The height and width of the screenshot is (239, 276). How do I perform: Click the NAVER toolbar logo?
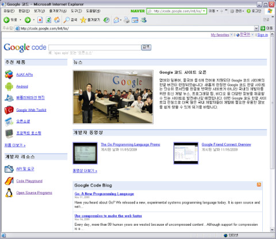point(137,11)
